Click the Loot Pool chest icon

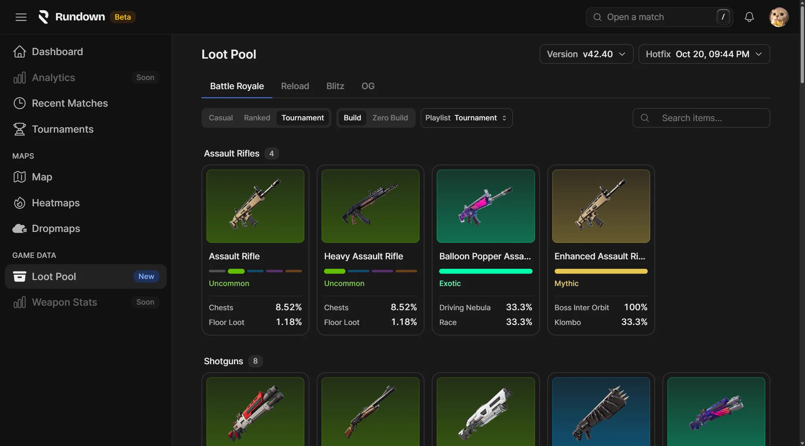pos(19,276)
